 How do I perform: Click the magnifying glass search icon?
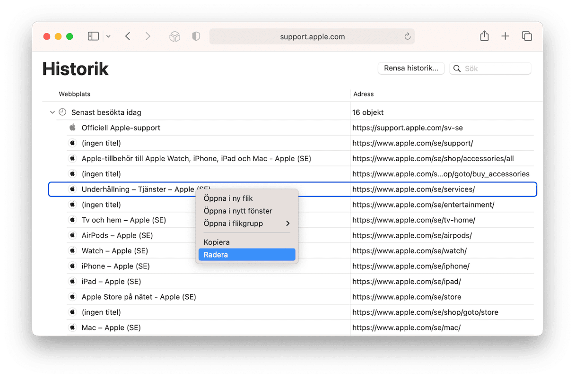click(457, 69)
